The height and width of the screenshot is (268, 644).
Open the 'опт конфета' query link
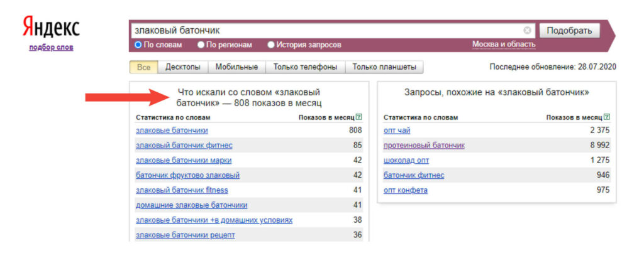click(406, 190)
